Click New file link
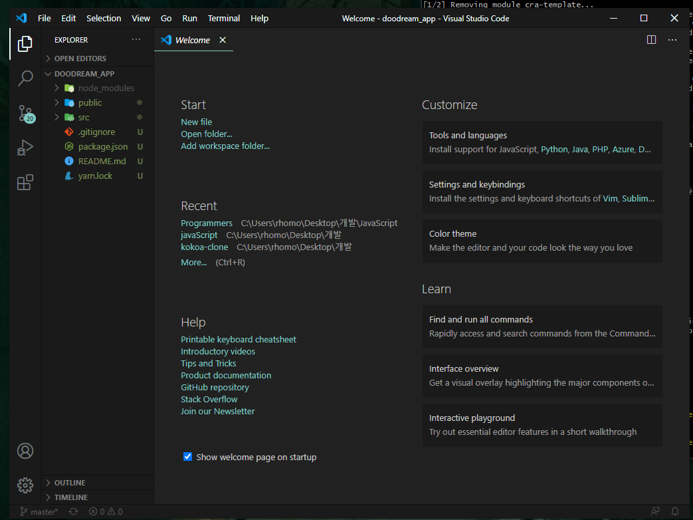Screen dimensions: 693x520 point(196,122)
